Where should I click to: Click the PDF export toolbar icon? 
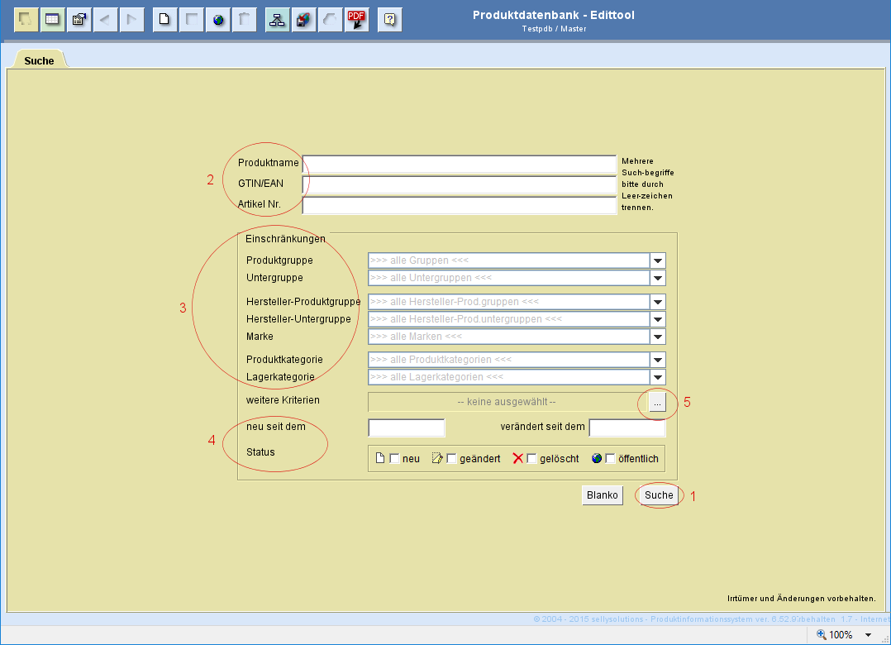[357, 19]
